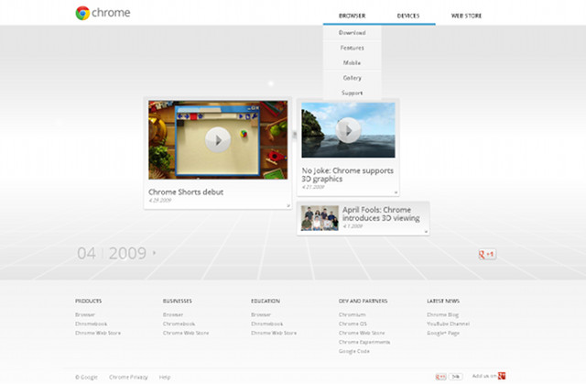Select the year '2009' on the timeline
Image resolution: width=586 pixels, height=384 pixels.
click(127, 253)
